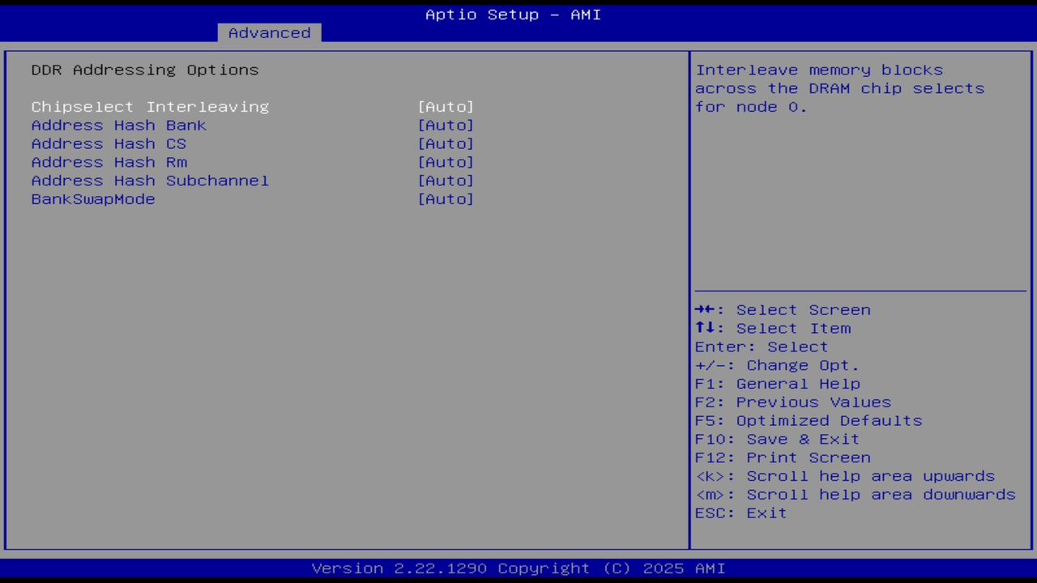1037x583 pixels.
Task: Click ESC: Exit help entry
Action: 740,513
